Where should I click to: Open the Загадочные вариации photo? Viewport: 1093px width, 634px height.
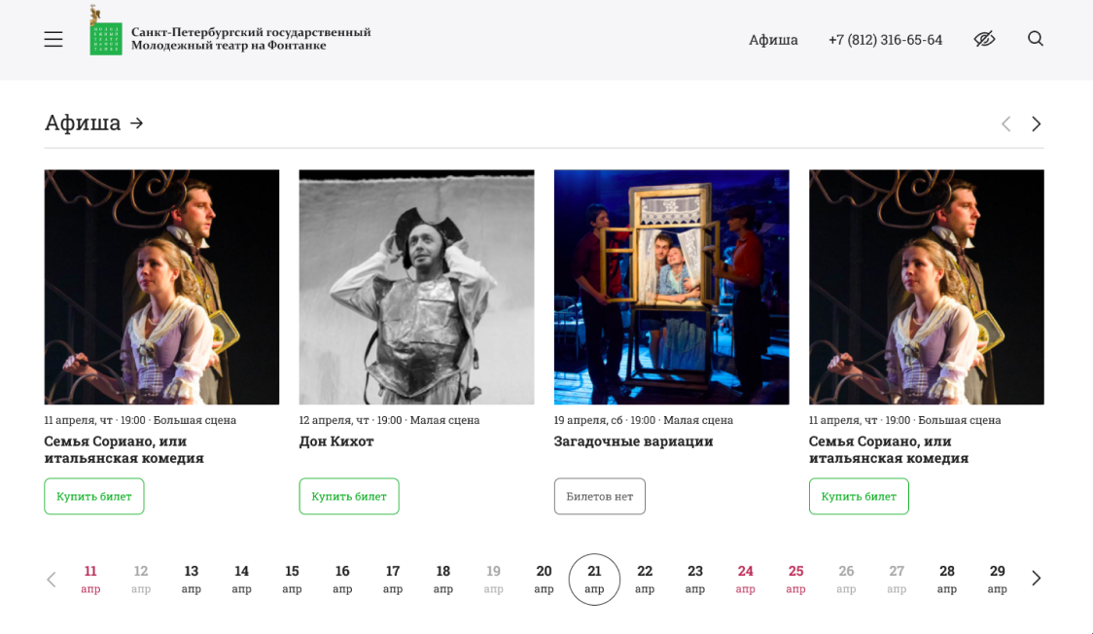click(x=671, y=287)
